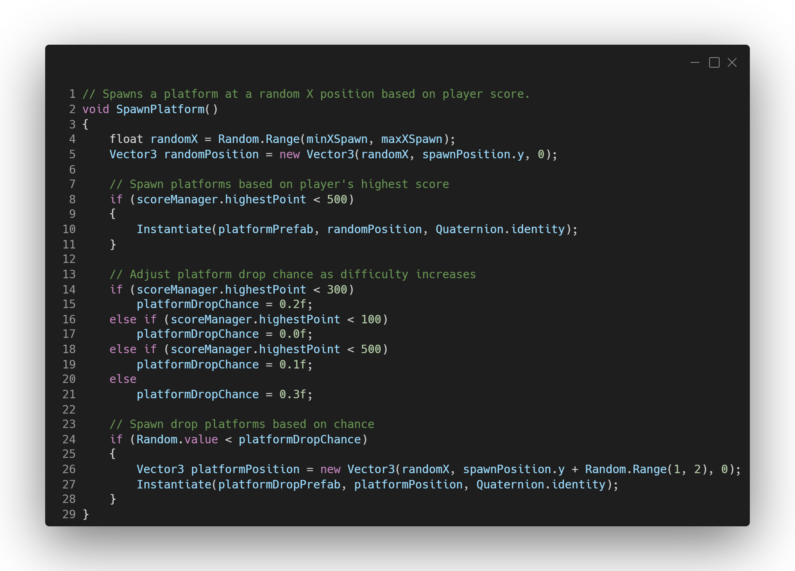
Task: Click line number 24 in gutter
Action: [x=69, y=439]
